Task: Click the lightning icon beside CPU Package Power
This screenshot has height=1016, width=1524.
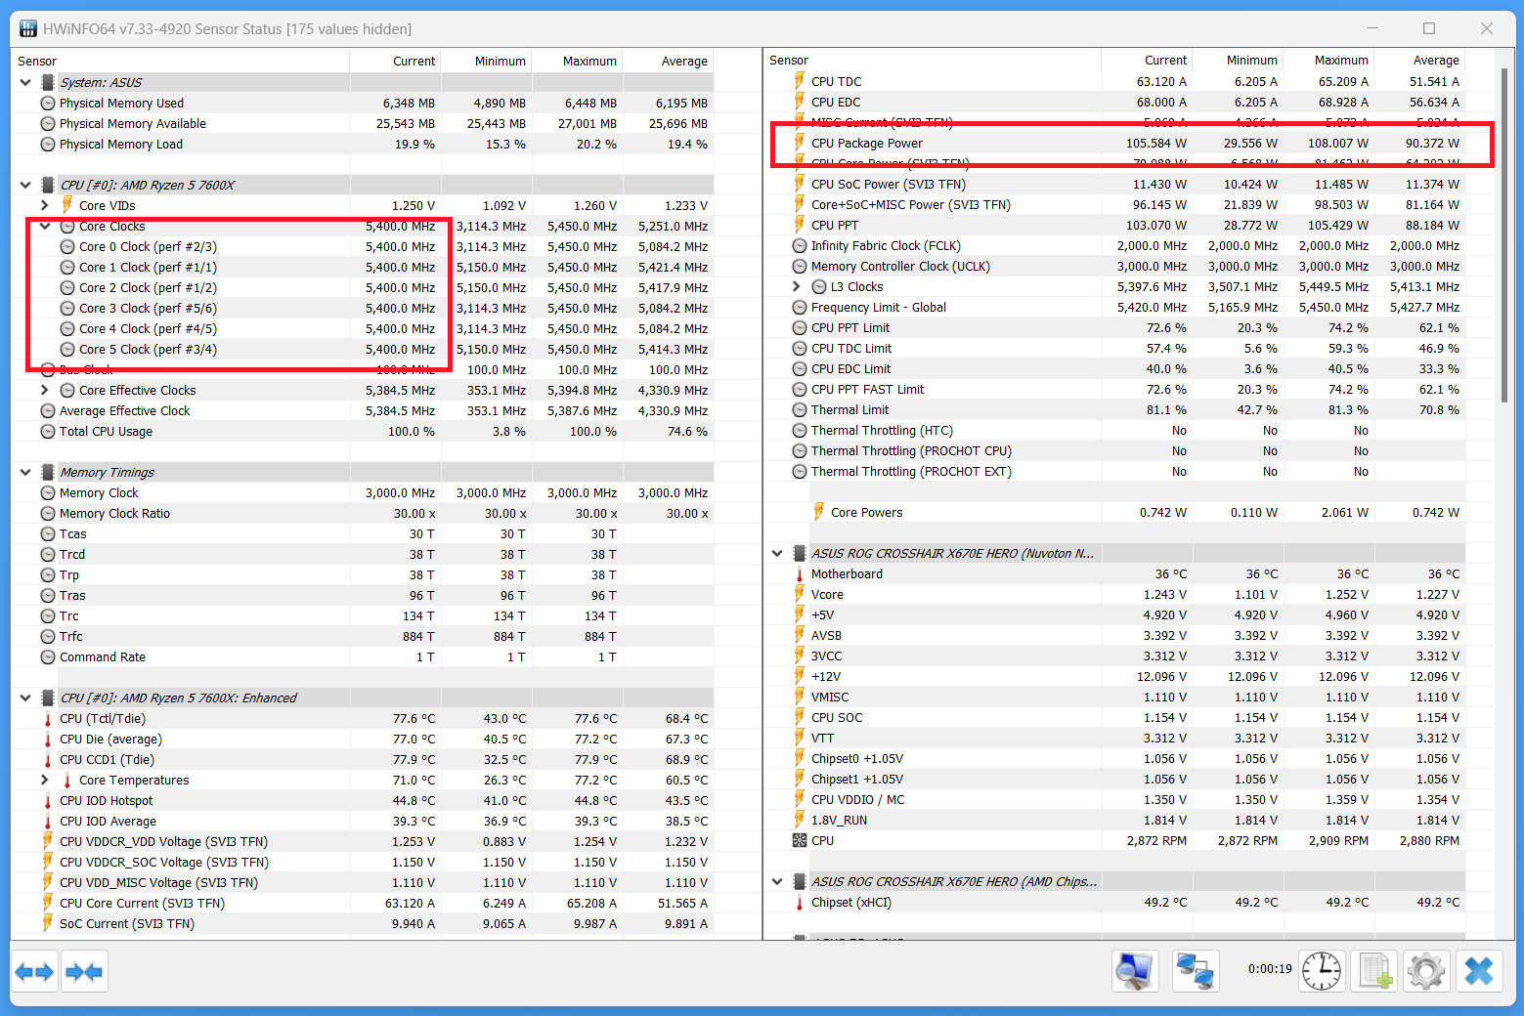Action: click(800, 143)
